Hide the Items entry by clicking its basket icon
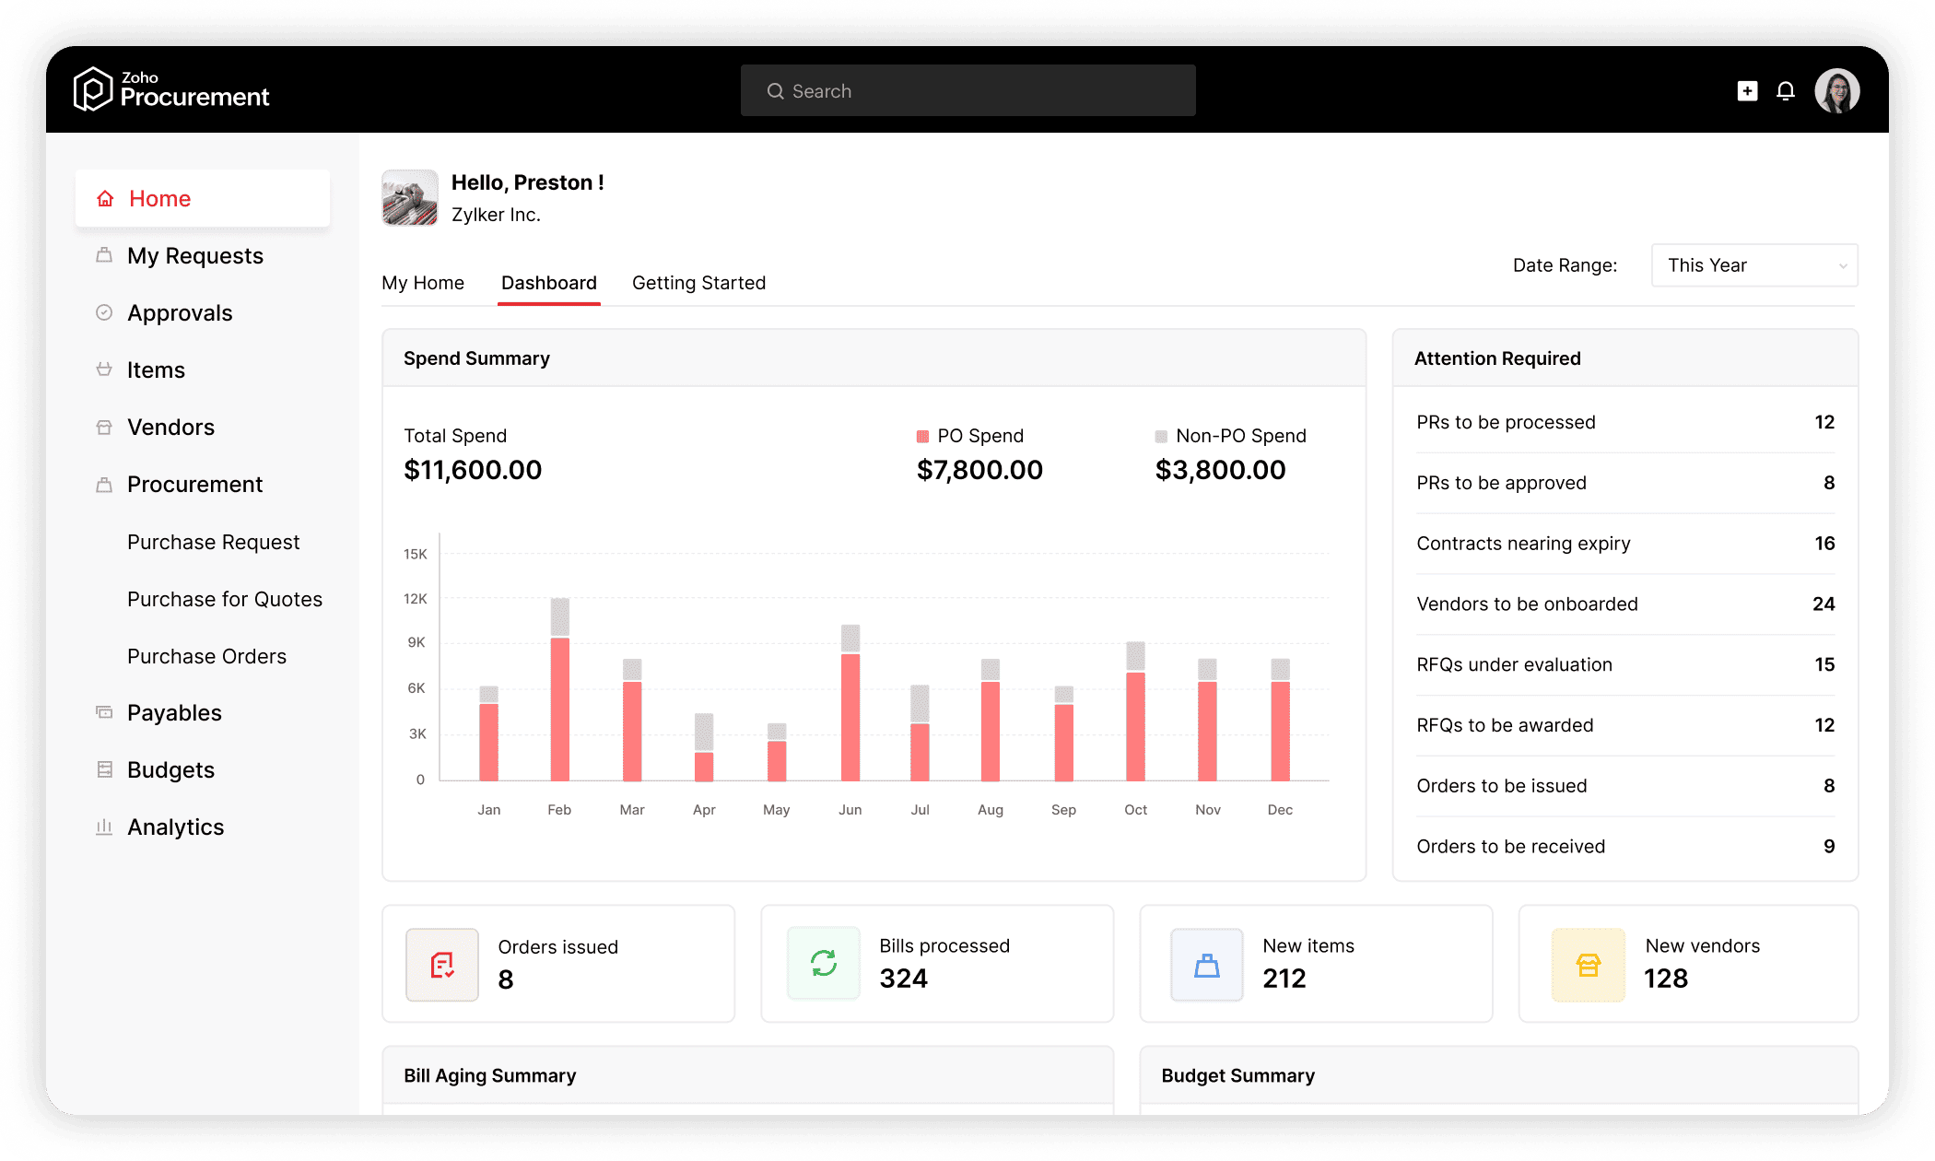Viewport: 1935px width, 1161px height. coord(104,369)
